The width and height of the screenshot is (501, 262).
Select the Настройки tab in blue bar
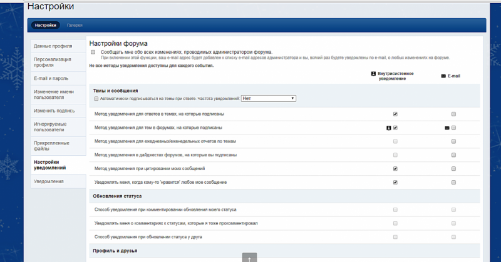[x=45, y=25]
